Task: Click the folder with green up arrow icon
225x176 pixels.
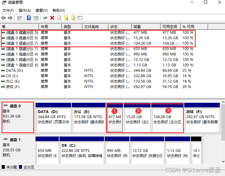Action: pos(66,18)
